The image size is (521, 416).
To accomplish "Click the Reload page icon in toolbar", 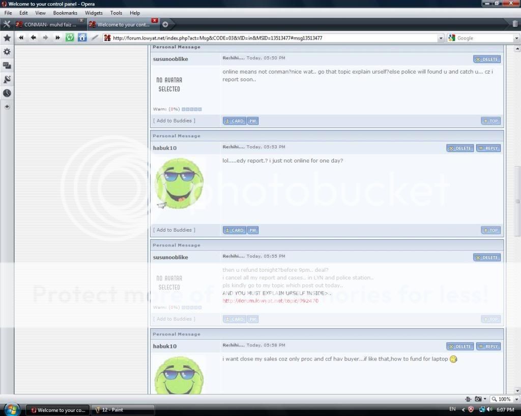I will point(70,38).
